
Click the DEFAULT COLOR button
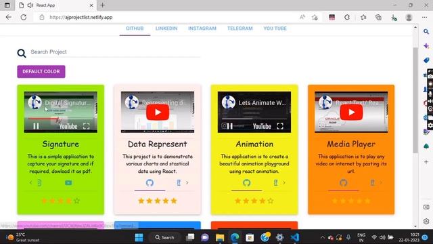(41, 71)
